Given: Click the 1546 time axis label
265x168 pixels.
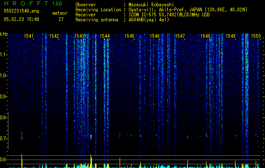Looking at the screenshot, I should click(155, 36).
